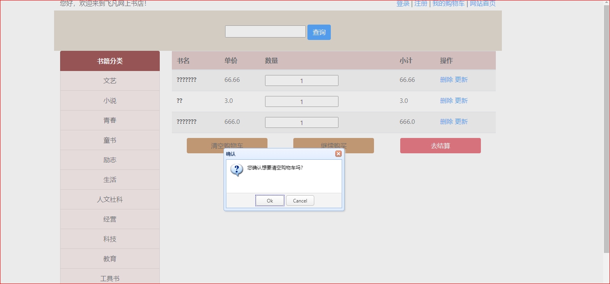Click the 操作 column header
610x284 pixels.
click(447, 61)
